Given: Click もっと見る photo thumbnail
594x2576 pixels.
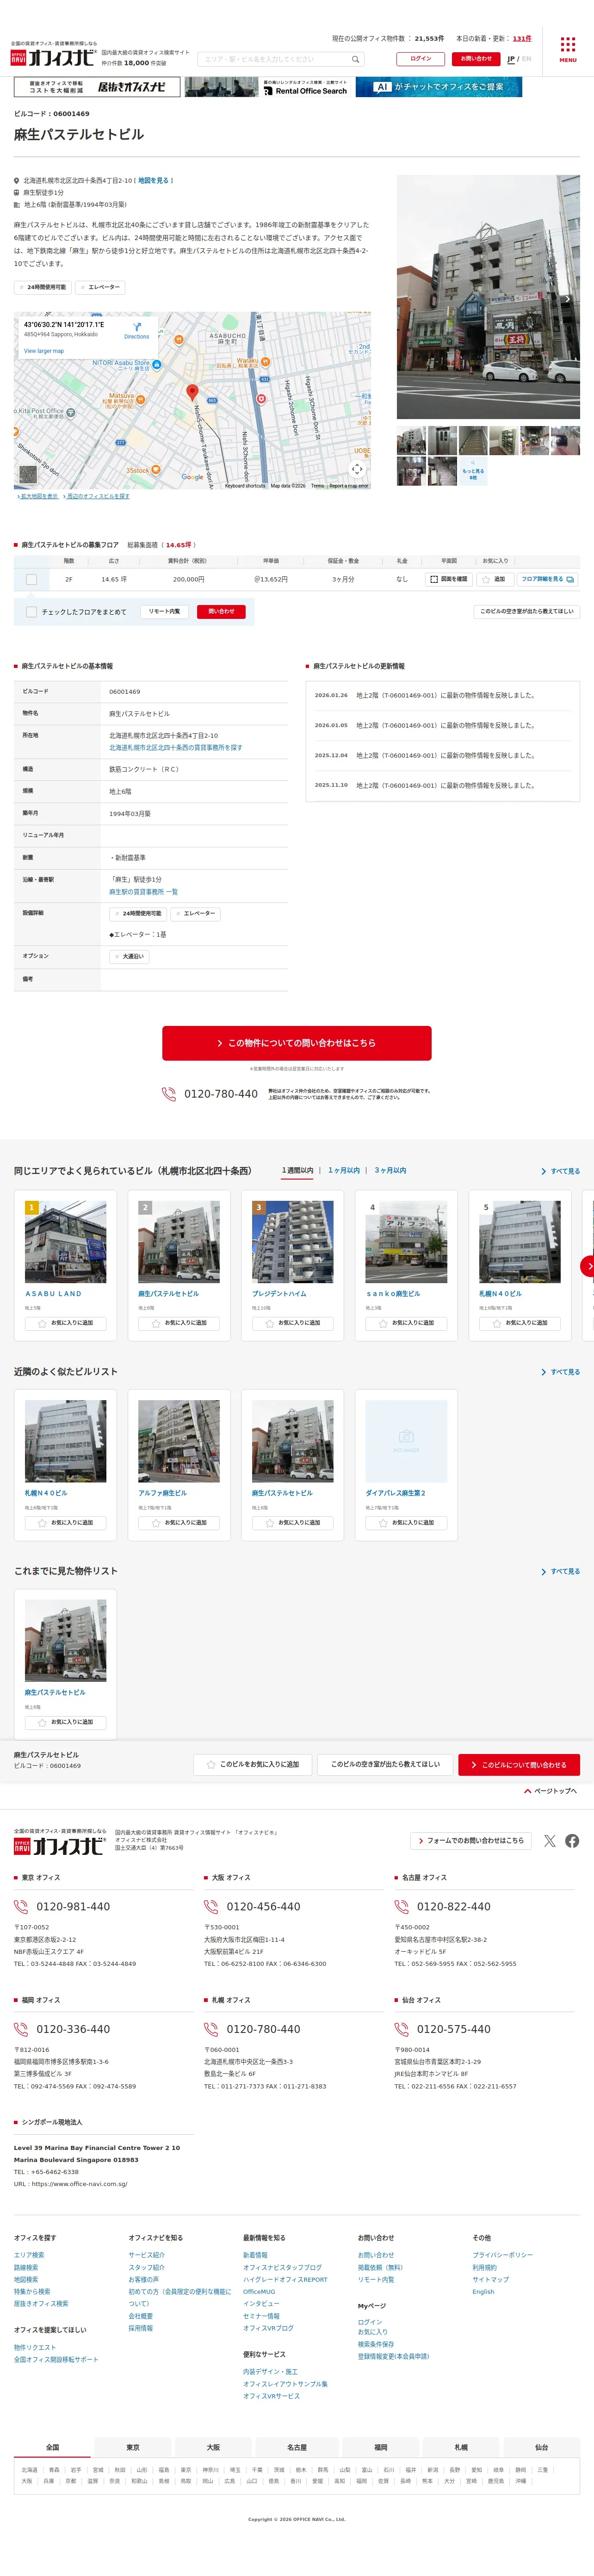Looking at the screenshot, I should (473, 471).
